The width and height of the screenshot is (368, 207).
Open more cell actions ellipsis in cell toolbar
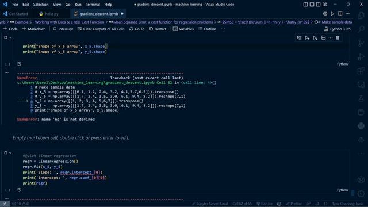pos(331,38)
